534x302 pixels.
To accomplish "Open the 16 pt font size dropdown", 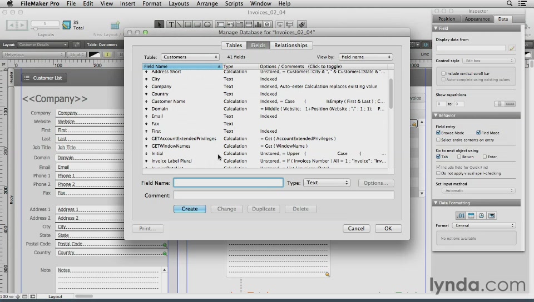I will pos(76,54).
